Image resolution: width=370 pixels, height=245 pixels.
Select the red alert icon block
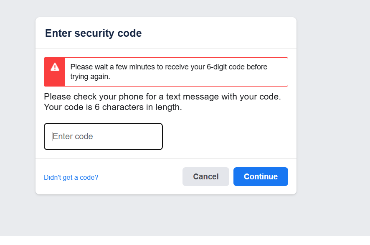(55, 72)
